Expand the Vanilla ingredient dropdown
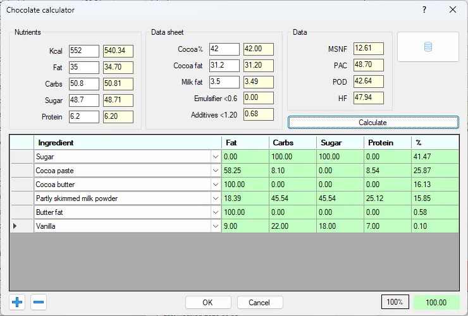The height and width of the screenshot is (316, 468). pos(216,226)
